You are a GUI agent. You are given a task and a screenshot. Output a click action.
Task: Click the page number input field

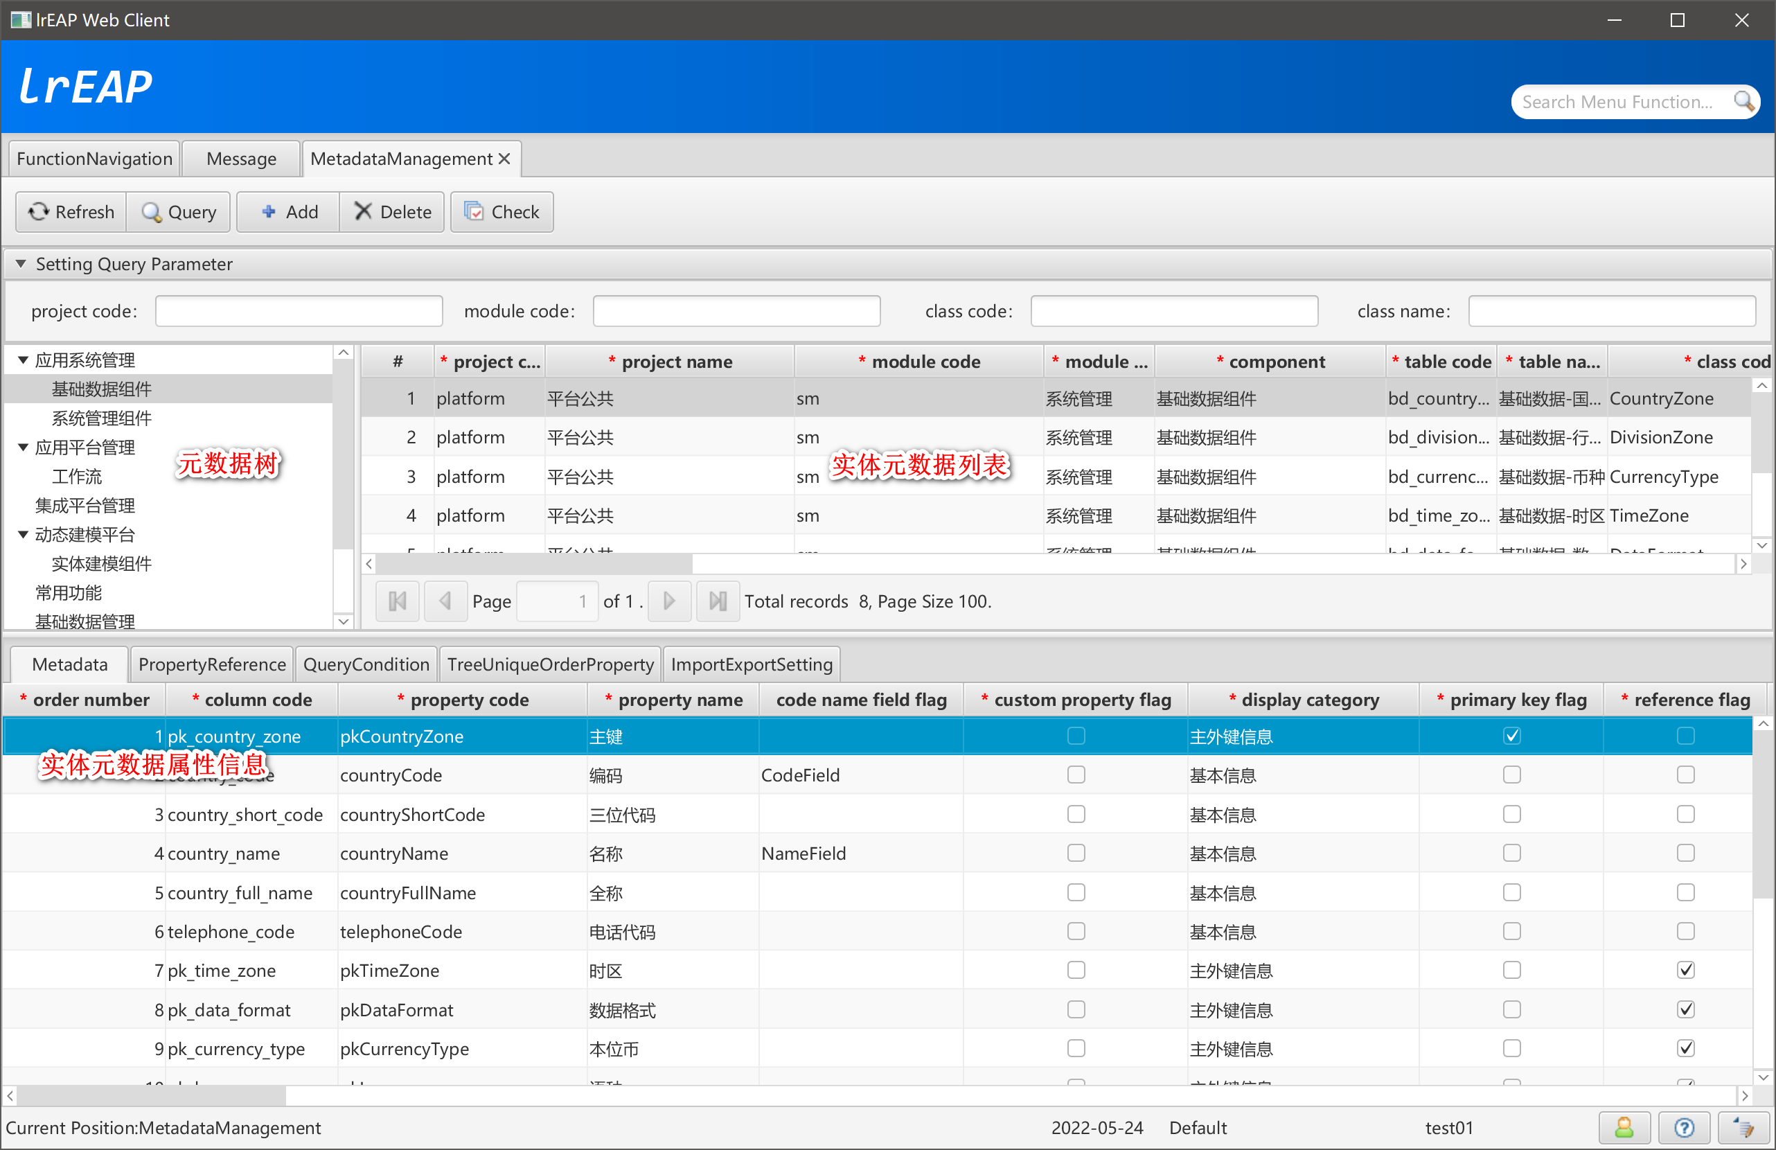tap(557, 601)
